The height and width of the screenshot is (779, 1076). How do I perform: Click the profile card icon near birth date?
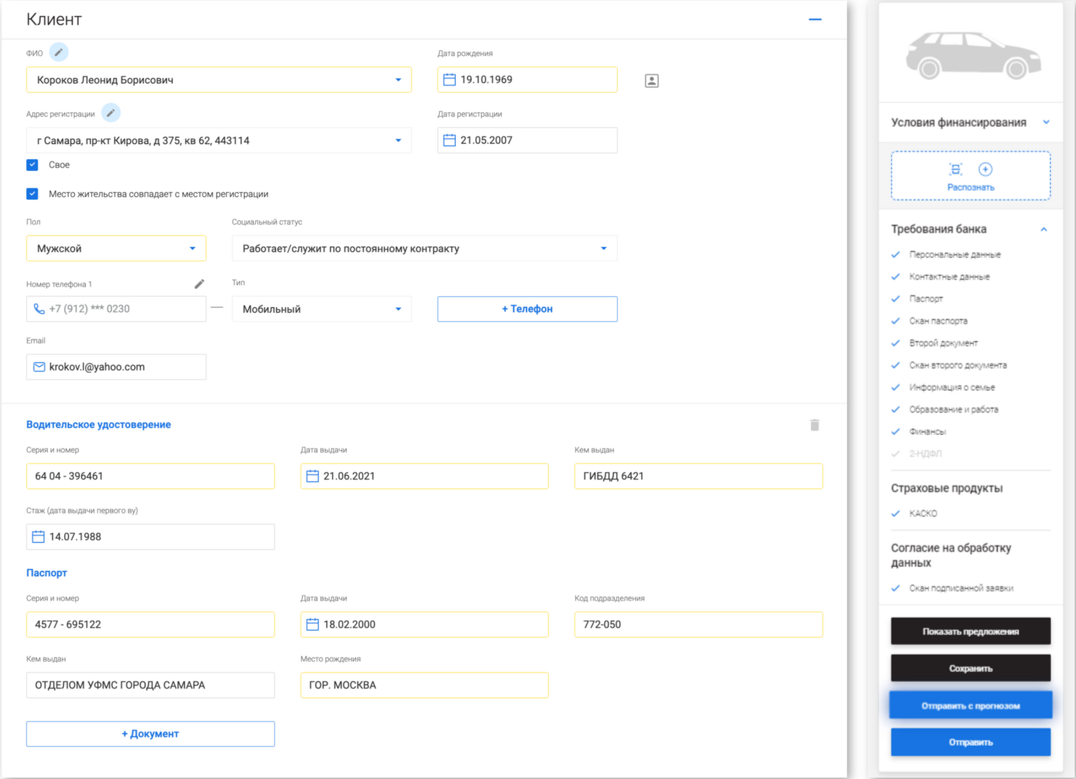point(651,81)
